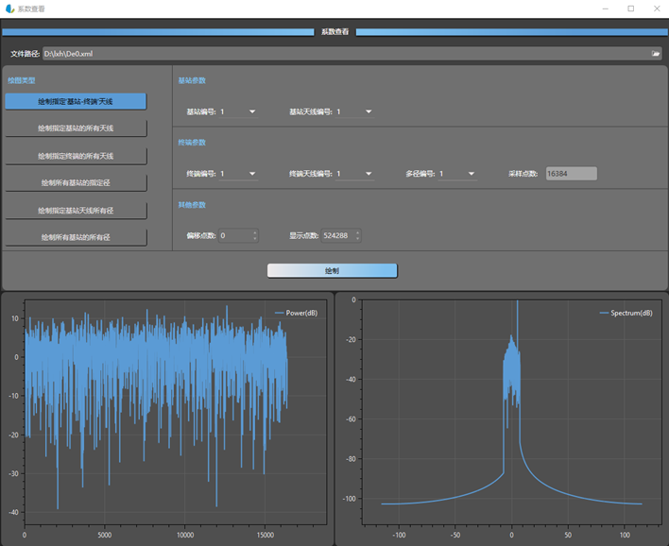Screen dimensions: 669x546
Task: Increase 偏移点数 with the up arrow
Action: 254,232
